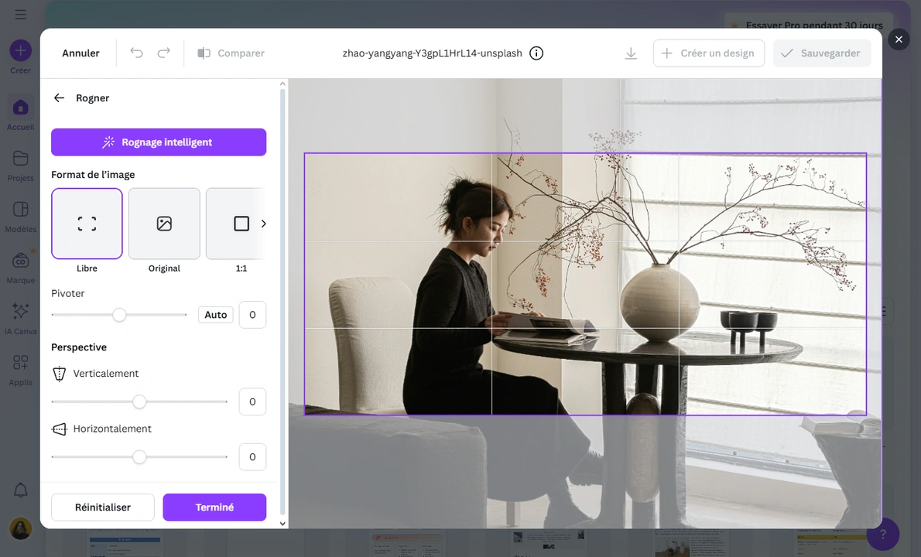Open Projets from the sidebar
921x557 pixels.
click(x=20, y=163)
